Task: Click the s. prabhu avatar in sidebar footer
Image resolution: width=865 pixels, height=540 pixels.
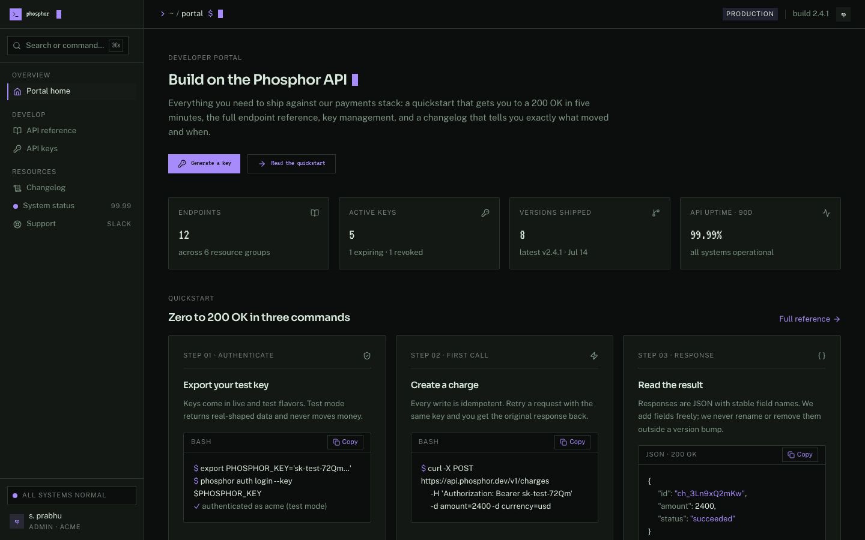Action: point(17,521)
